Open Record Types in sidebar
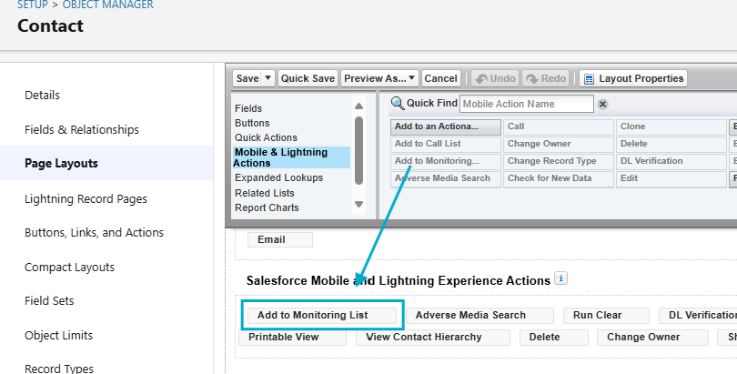The image size is (737, 374). pyautogui.click(x=59, y=369)
